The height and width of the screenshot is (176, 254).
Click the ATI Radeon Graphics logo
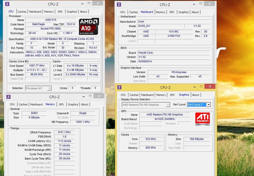tap(202, 119)
